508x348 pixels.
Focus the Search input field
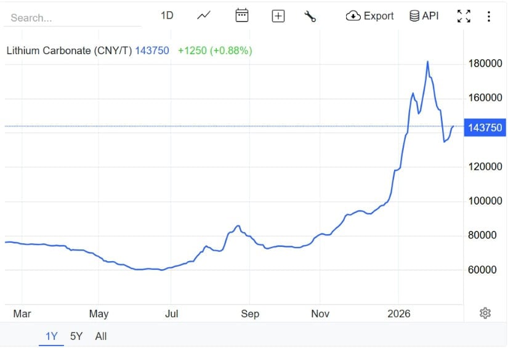coord(73,18)
